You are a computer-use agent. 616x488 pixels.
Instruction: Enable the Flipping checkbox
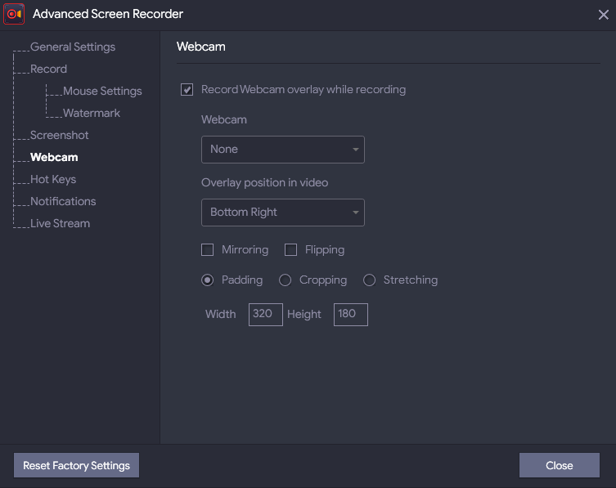point(290,250)
